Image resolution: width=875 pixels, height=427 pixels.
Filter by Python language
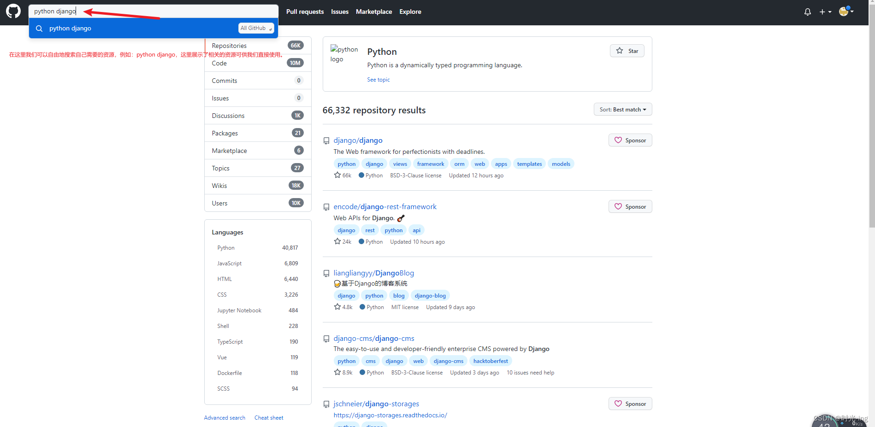258,248
